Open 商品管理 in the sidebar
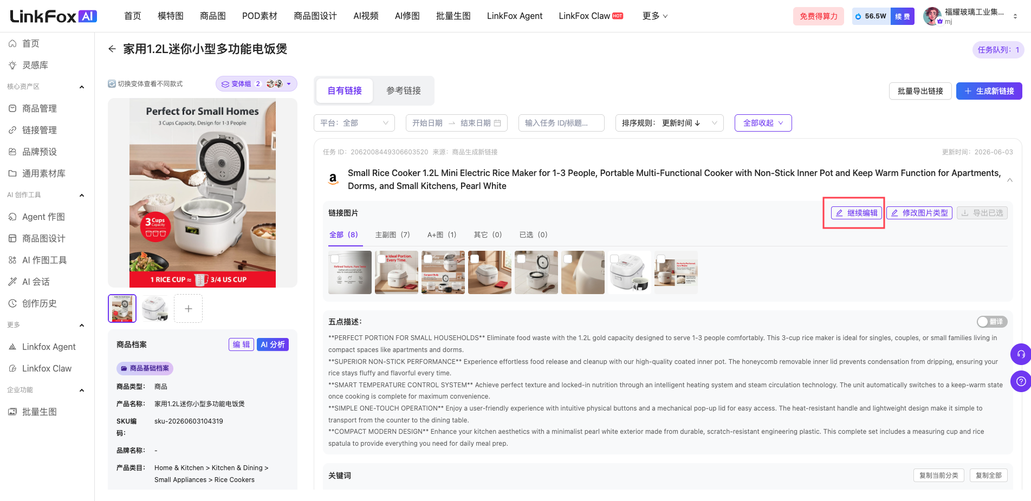Screen dimensions: 1031x501 click(x=40, y=108)
